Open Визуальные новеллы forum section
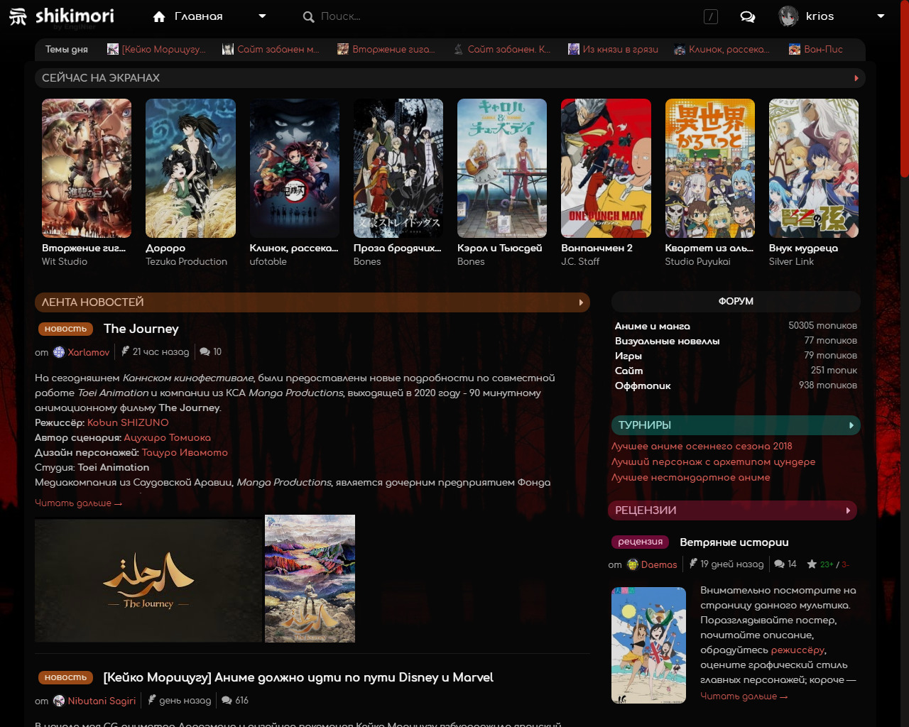Image resolution: width=909 pixels, height=727 pixels. click(x=668, y=341)
